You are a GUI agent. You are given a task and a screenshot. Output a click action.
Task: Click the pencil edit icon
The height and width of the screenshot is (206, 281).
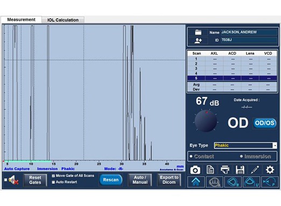(x=255, y=170)
